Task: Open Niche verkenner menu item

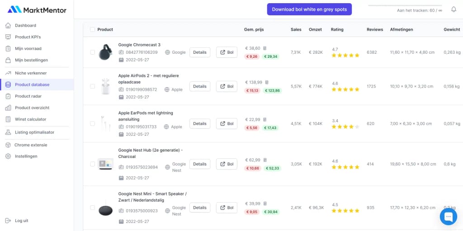Action: coord(31,73)
